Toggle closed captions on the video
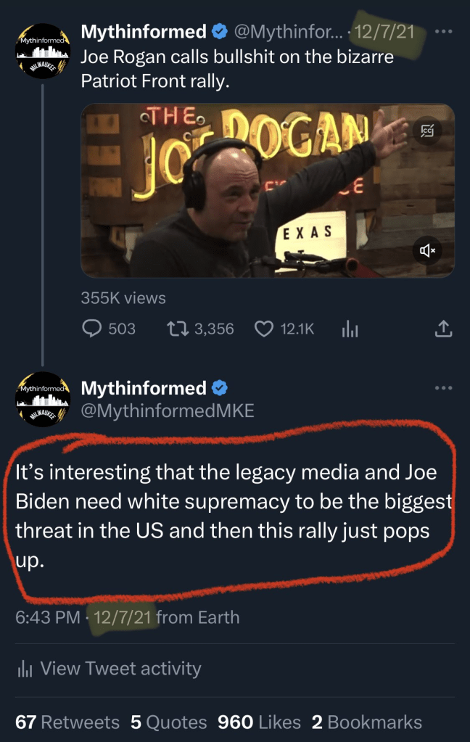The width and height of the screenshot is (470, 742). pyautogui.click(x=426, y=131)
